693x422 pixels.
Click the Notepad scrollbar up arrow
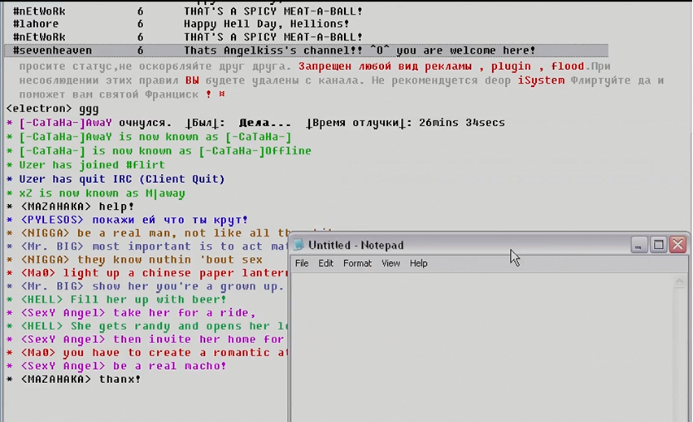pyautogui.click(x=680, y=281)
